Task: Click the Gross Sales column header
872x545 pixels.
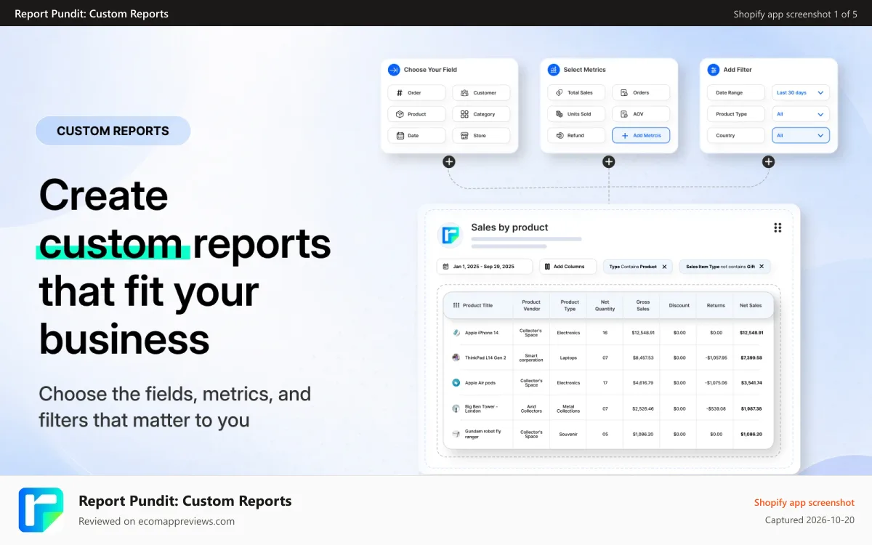Action: point(643,305)
